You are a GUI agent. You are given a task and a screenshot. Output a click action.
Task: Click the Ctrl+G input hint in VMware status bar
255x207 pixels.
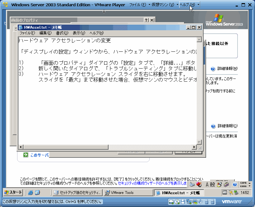click(x=53, y=202)
